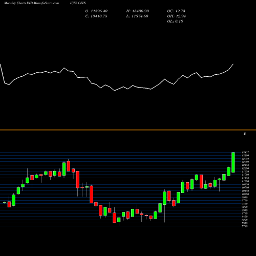Click the 9700 price axis label
Image resolution: width=256 pixels, height=256 pixels.
[x=245, y=200]
